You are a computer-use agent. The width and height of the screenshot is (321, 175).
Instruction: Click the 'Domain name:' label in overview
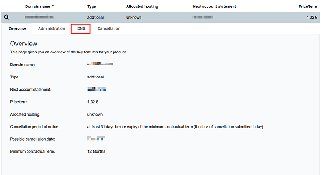[x=22, y=65]
